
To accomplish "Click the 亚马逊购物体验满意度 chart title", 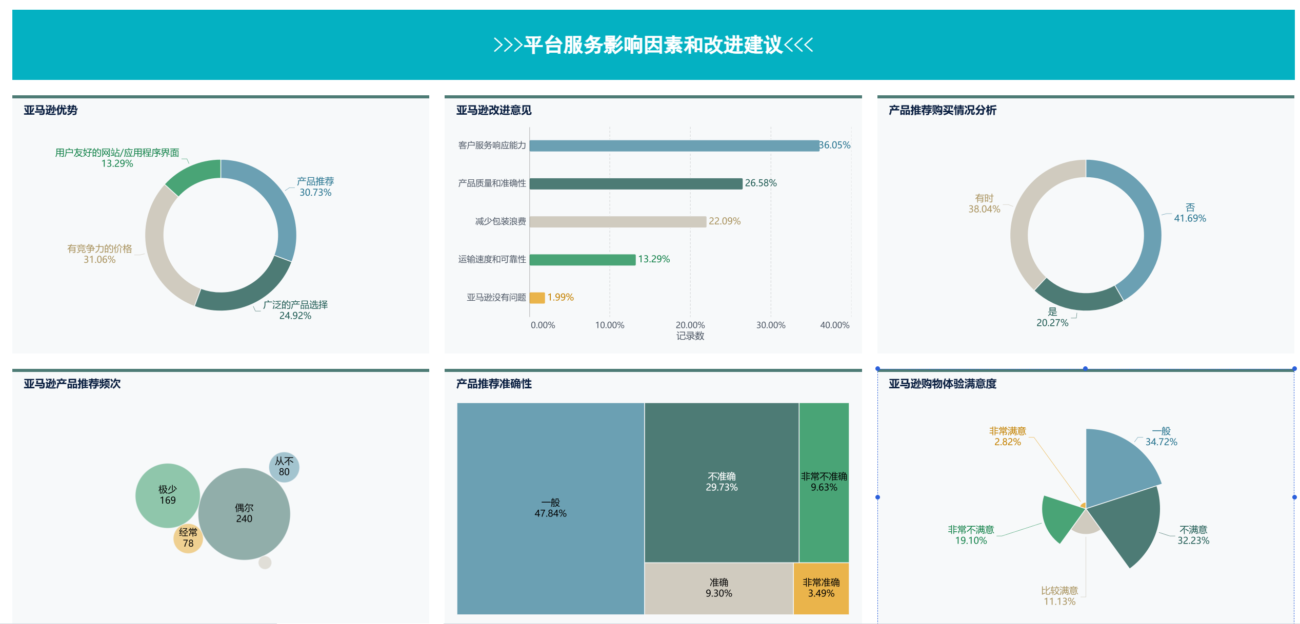I will point(942,384).
